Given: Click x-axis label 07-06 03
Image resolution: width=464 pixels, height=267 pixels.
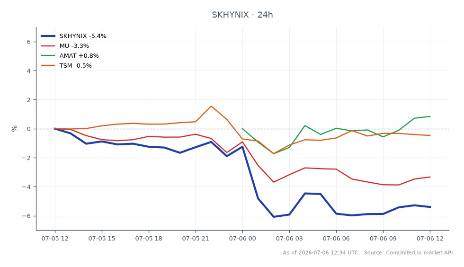Looking at the screenshot, I should (x=289, y=238).
